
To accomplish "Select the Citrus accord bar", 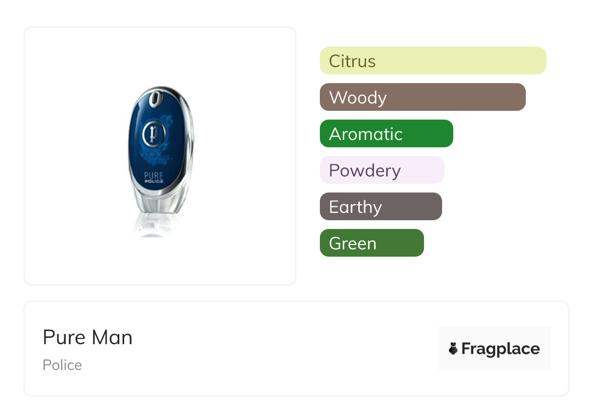I will point(433,61).
